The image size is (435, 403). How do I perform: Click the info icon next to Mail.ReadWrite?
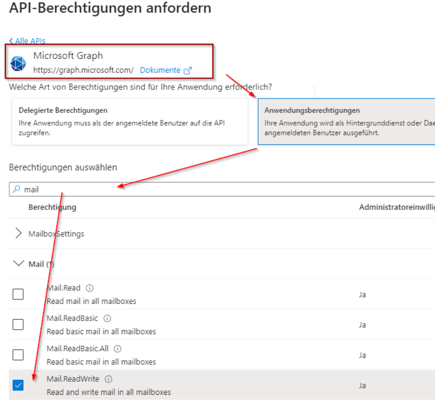coord(108,379)
